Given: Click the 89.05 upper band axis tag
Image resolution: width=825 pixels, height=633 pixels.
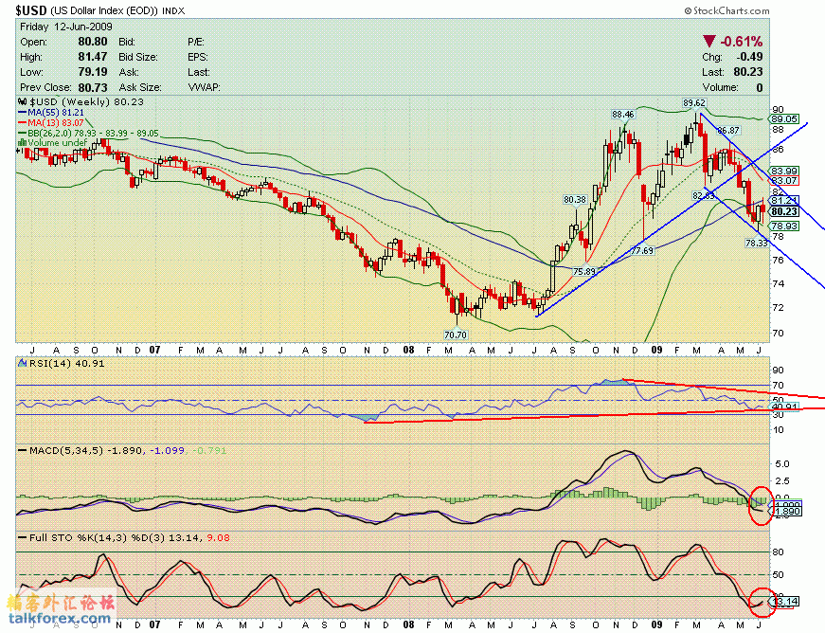Looking at the screenshot, I should (x=784, y=119).
